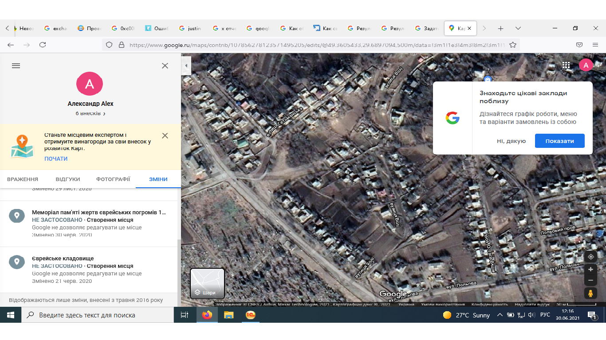This screenshot has height=340, width=606.
Task: Click the Конфіденційність link
Action: [x=490, y=305]
